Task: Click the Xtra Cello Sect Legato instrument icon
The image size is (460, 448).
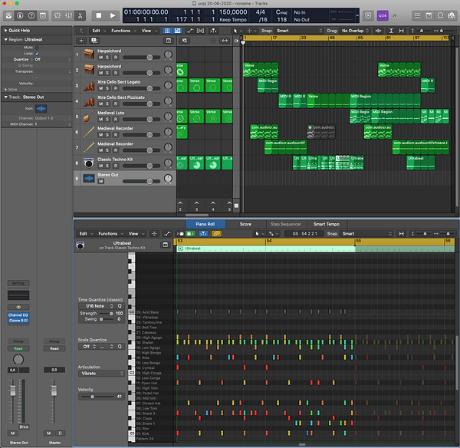Action: [88, 85]
